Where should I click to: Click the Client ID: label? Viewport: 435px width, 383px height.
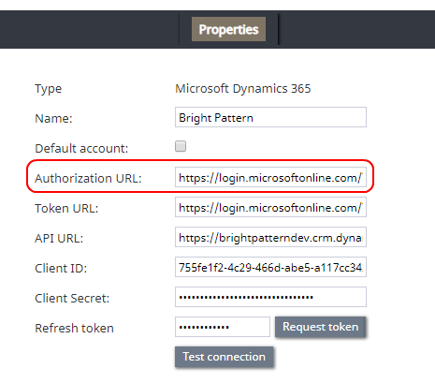click(x=61, y=268)
